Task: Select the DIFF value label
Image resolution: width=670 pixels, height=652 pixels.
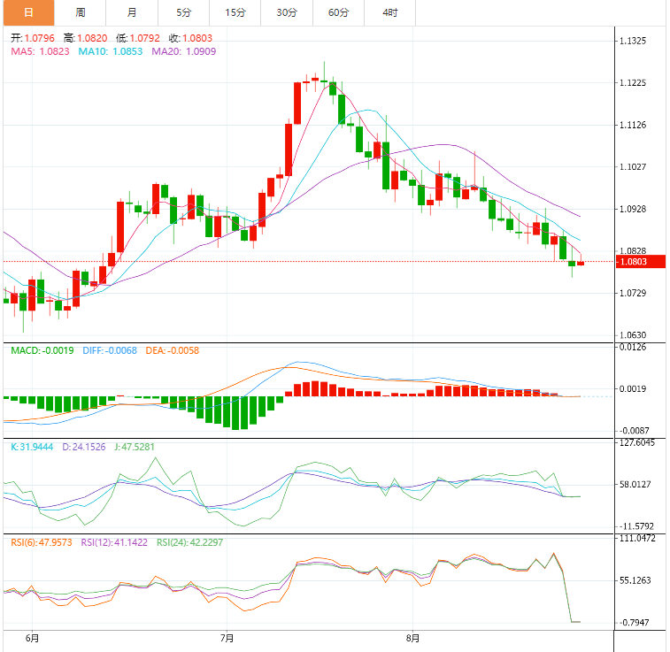Action: pyautogui.click(x=110, y=351)
